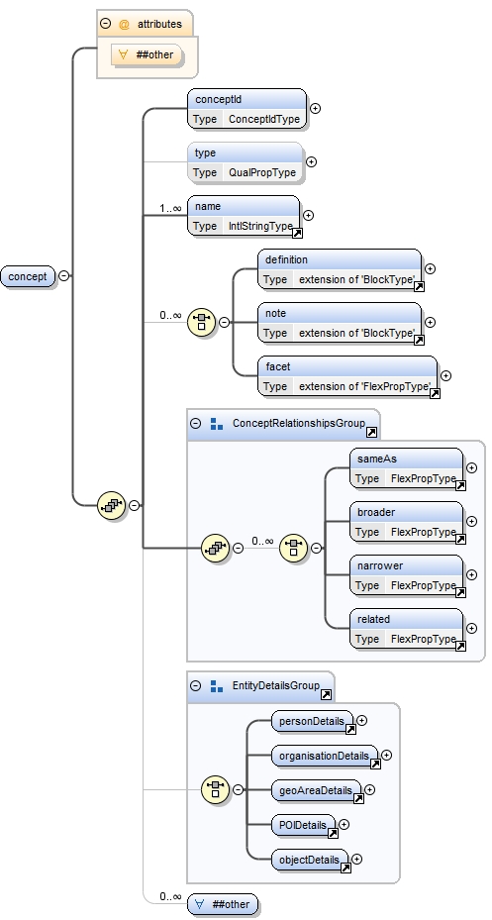Click the ConceptRelationshipsGroup title text
This screenshot has height=920, width=492.
299,423
